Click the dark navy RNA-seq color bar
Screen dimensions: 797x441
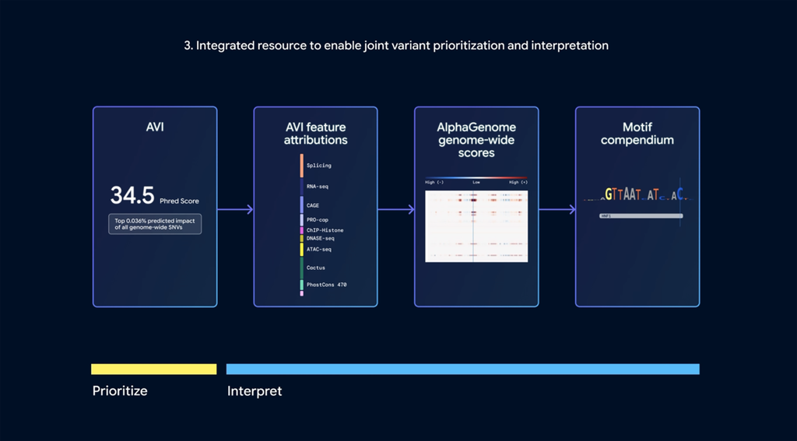302,187
